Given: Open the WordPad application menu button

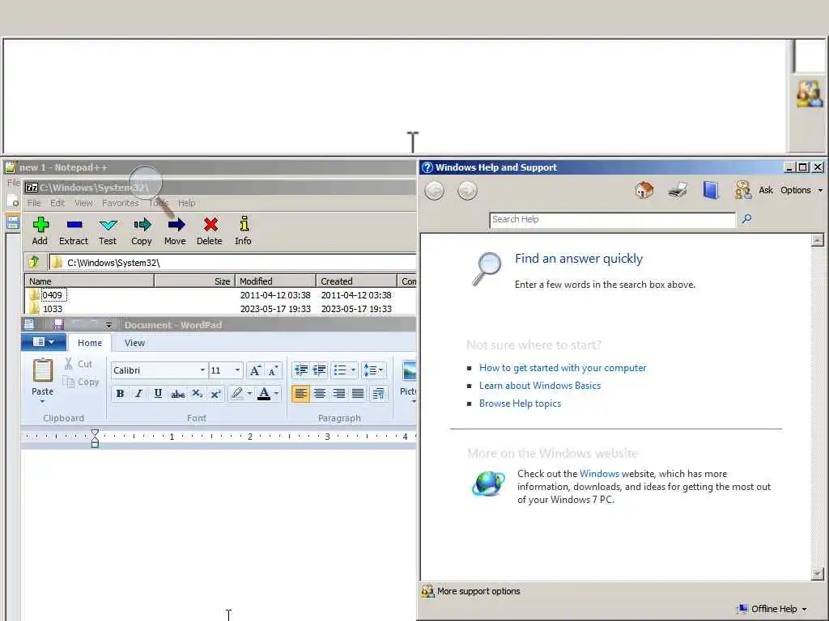Looking at the screenshot, I should 44,342.
